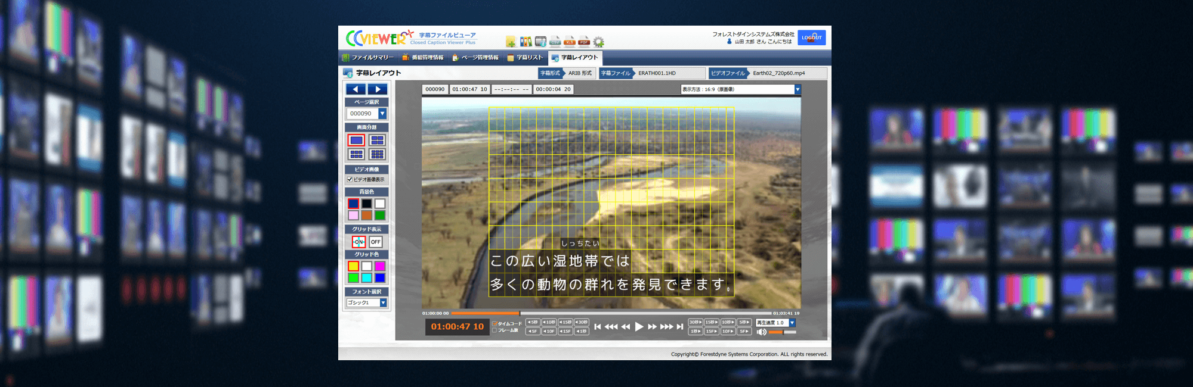Step back 15 frames (15F) button

point(565,331)
